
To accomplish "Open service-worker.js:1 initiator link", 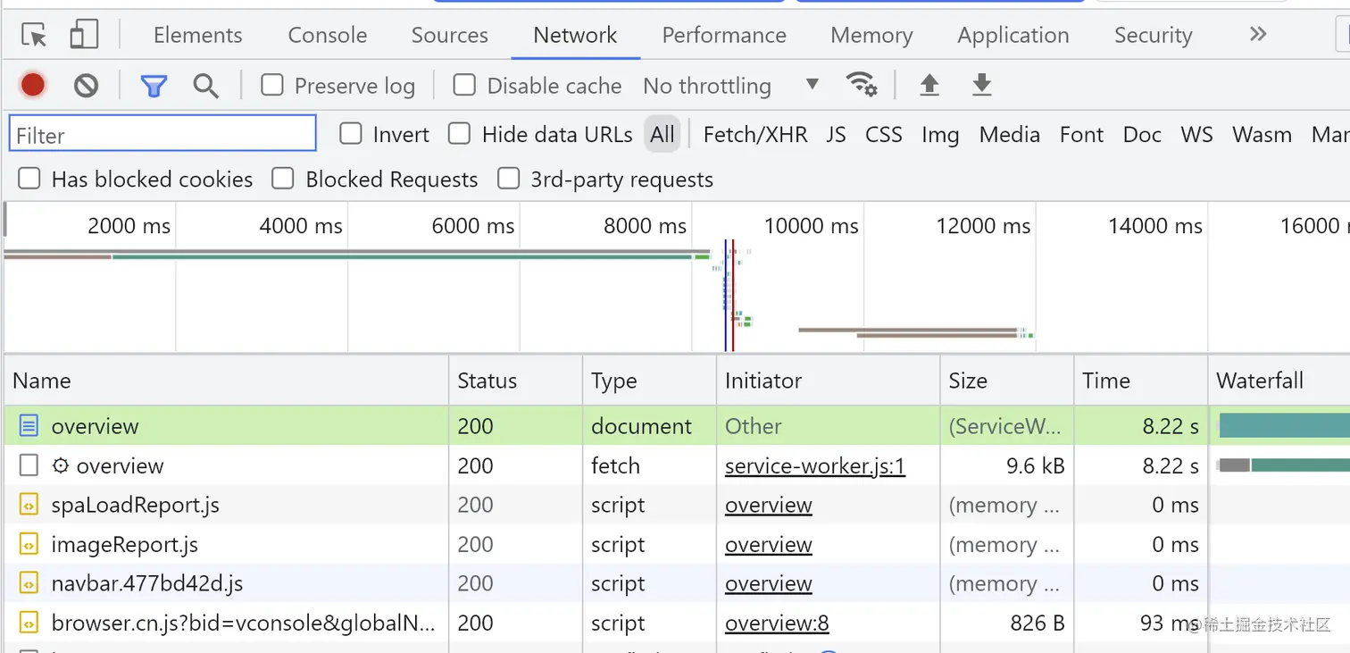I will (814, 466).
